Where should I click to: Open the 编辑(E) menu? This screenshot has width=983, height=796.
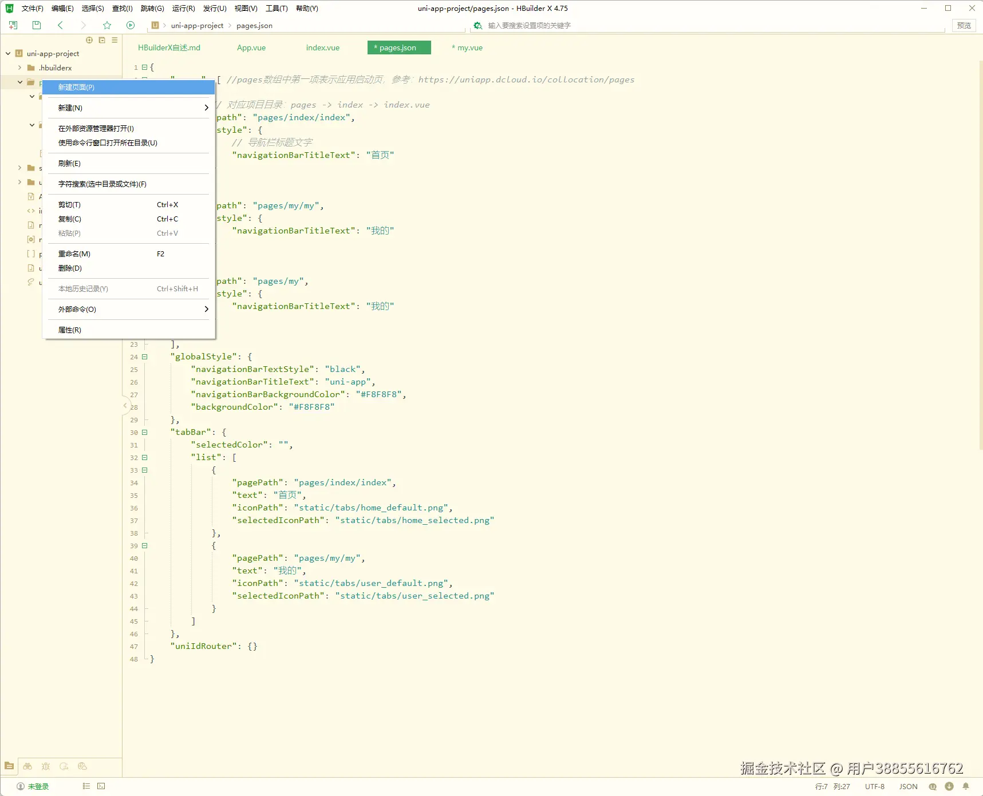coord(62,8)
